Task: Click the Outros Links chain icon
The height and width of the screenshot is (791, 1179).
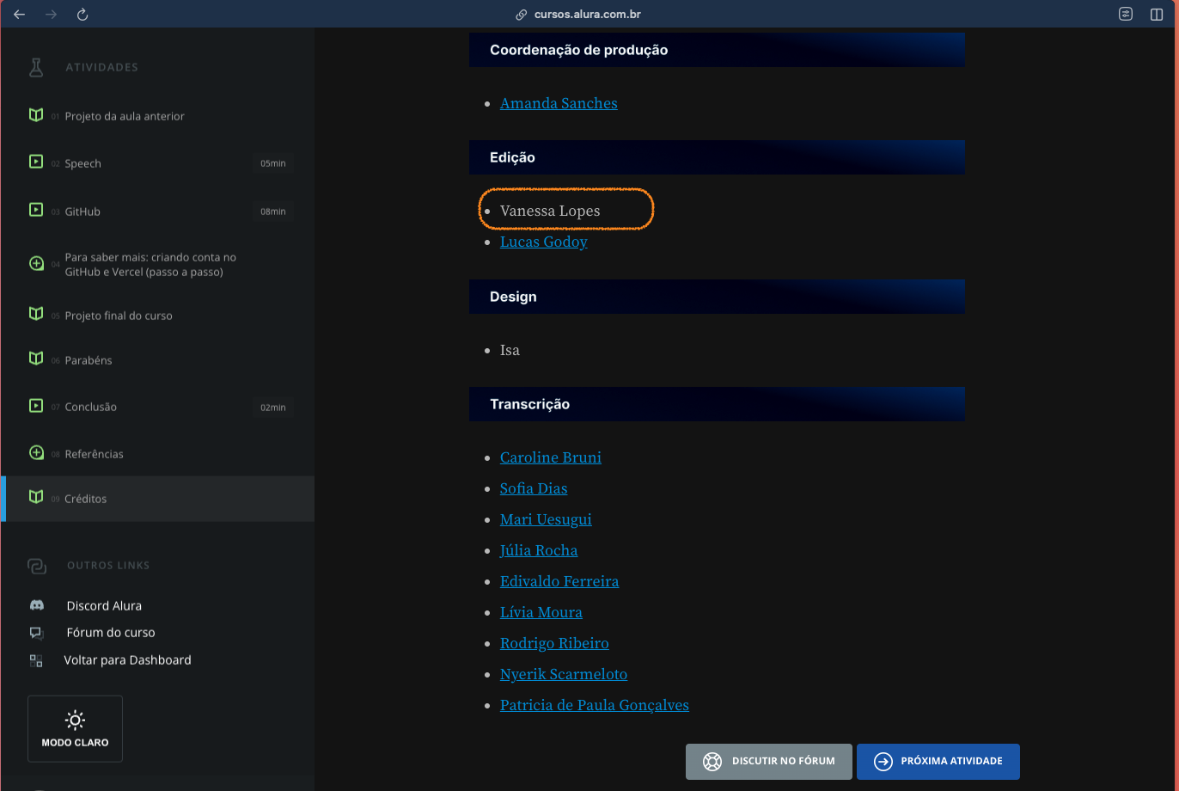Action: (37, 566)
